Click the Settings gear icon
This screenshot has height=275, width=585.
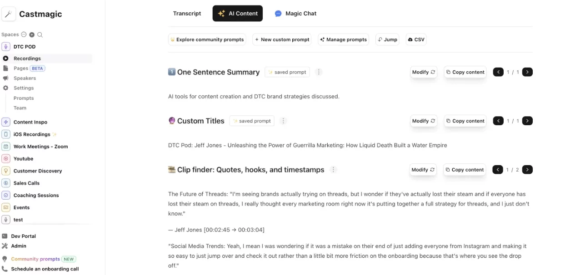coord(5,88)
